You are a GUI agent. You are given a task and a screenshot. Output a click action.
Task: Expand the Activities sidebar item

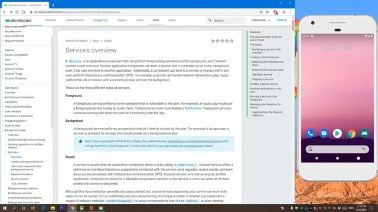tap(3, 92)
